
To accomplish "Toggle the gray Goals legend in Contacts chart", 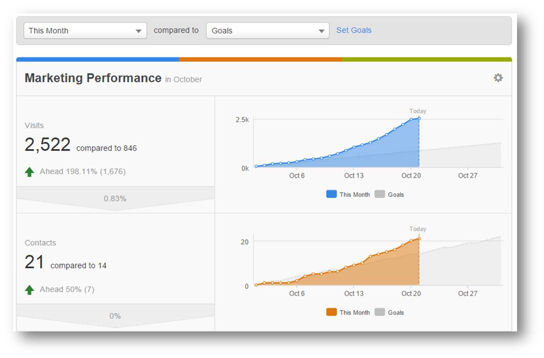I will point(389,312).
